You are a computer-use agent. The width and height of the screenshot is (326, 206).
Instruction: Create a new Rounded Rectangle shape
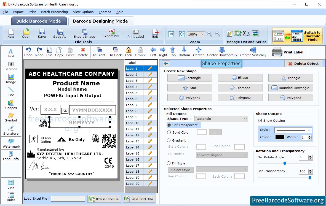pyautogui.click(x=291, y=88)
